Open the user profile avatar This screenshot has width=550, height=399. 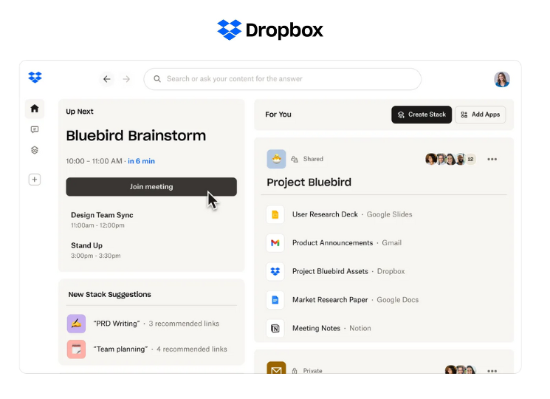pos(502,79)
